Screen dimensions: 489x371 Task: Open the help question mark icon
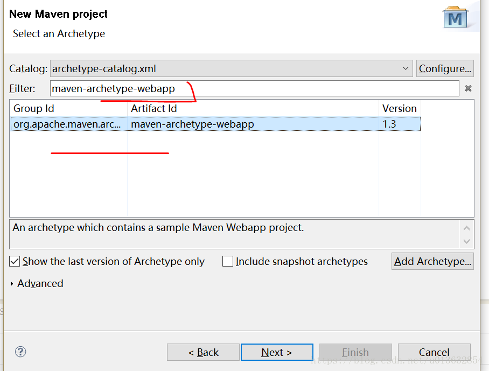(x=20, y=352)
